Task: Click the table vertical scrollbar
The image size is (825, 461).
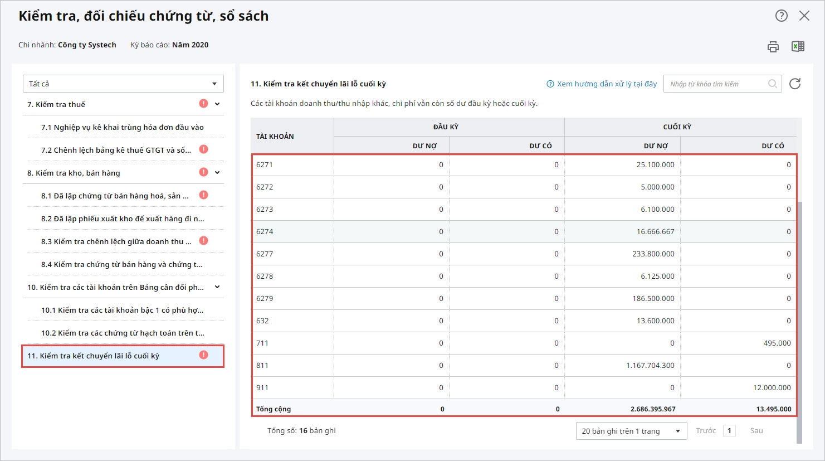Action: (799, 322)
